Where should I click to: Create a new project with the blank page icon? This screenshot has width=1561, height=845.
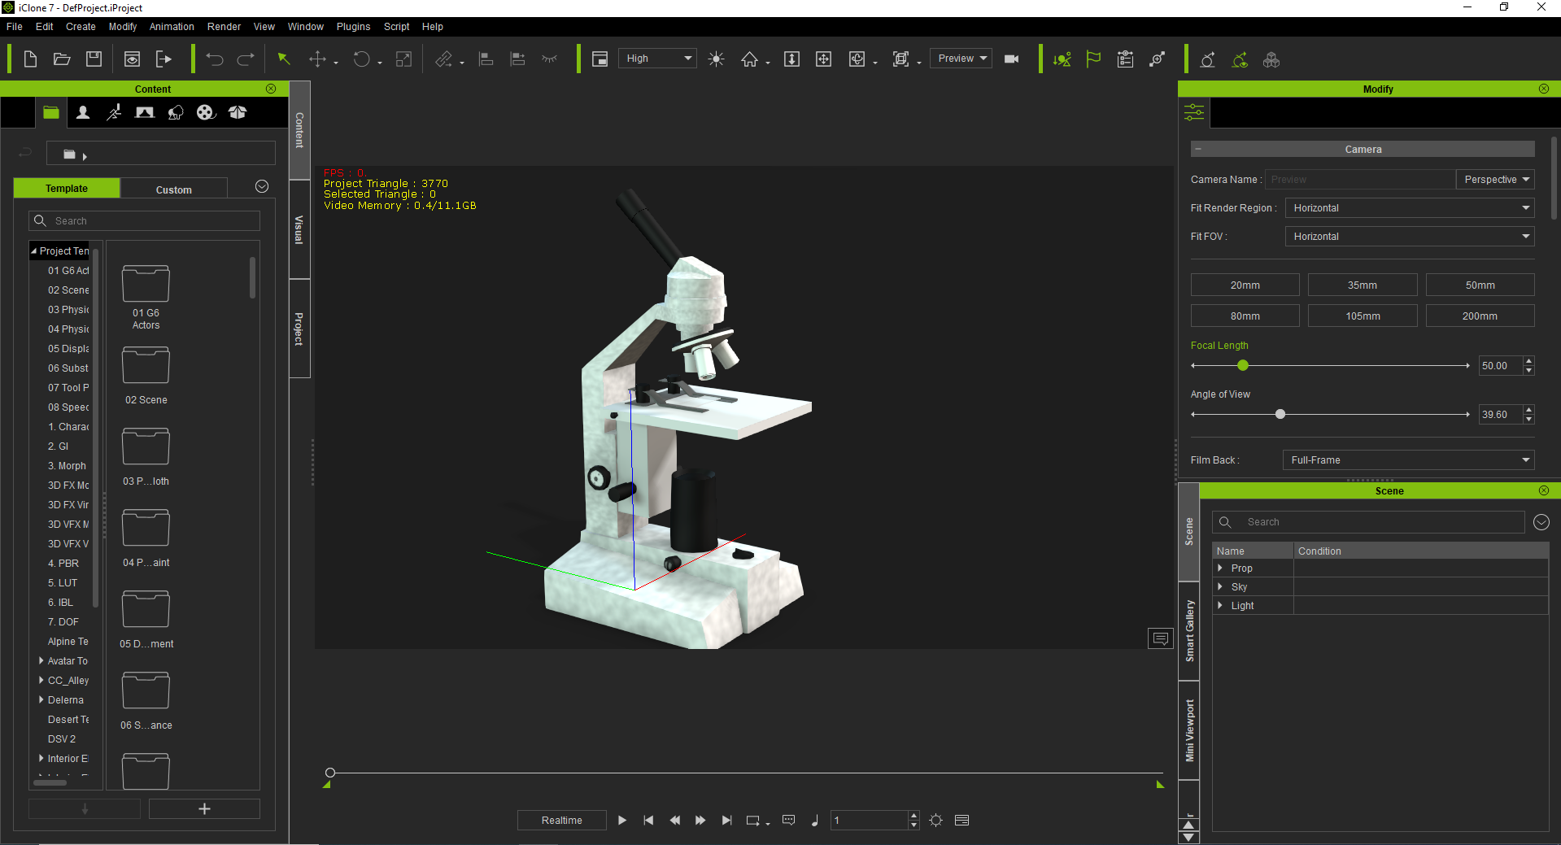[30, 59]
